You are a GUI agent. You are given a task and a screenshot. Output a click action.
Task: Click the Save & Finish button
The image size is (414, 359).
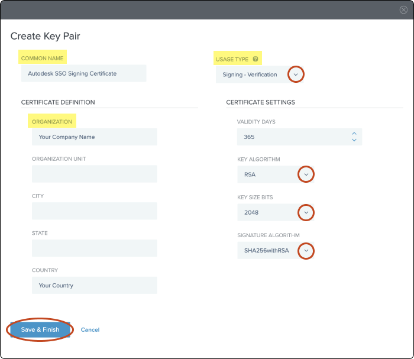tap(40, 329)
